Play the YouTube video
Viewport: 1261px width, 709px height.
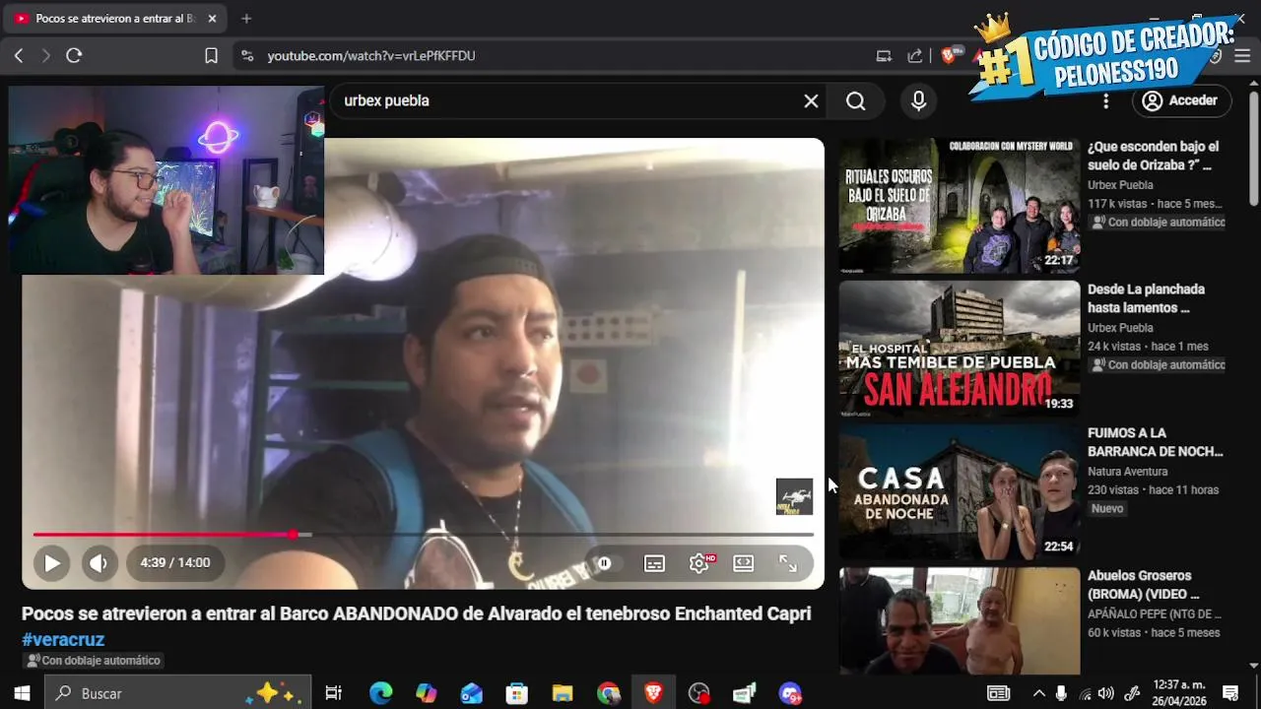(x=51, y=563)
